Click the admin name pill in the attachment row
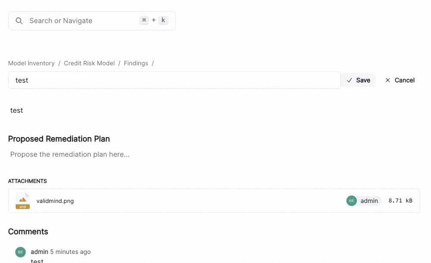431x263 pixels. click(x=369, y=201)
